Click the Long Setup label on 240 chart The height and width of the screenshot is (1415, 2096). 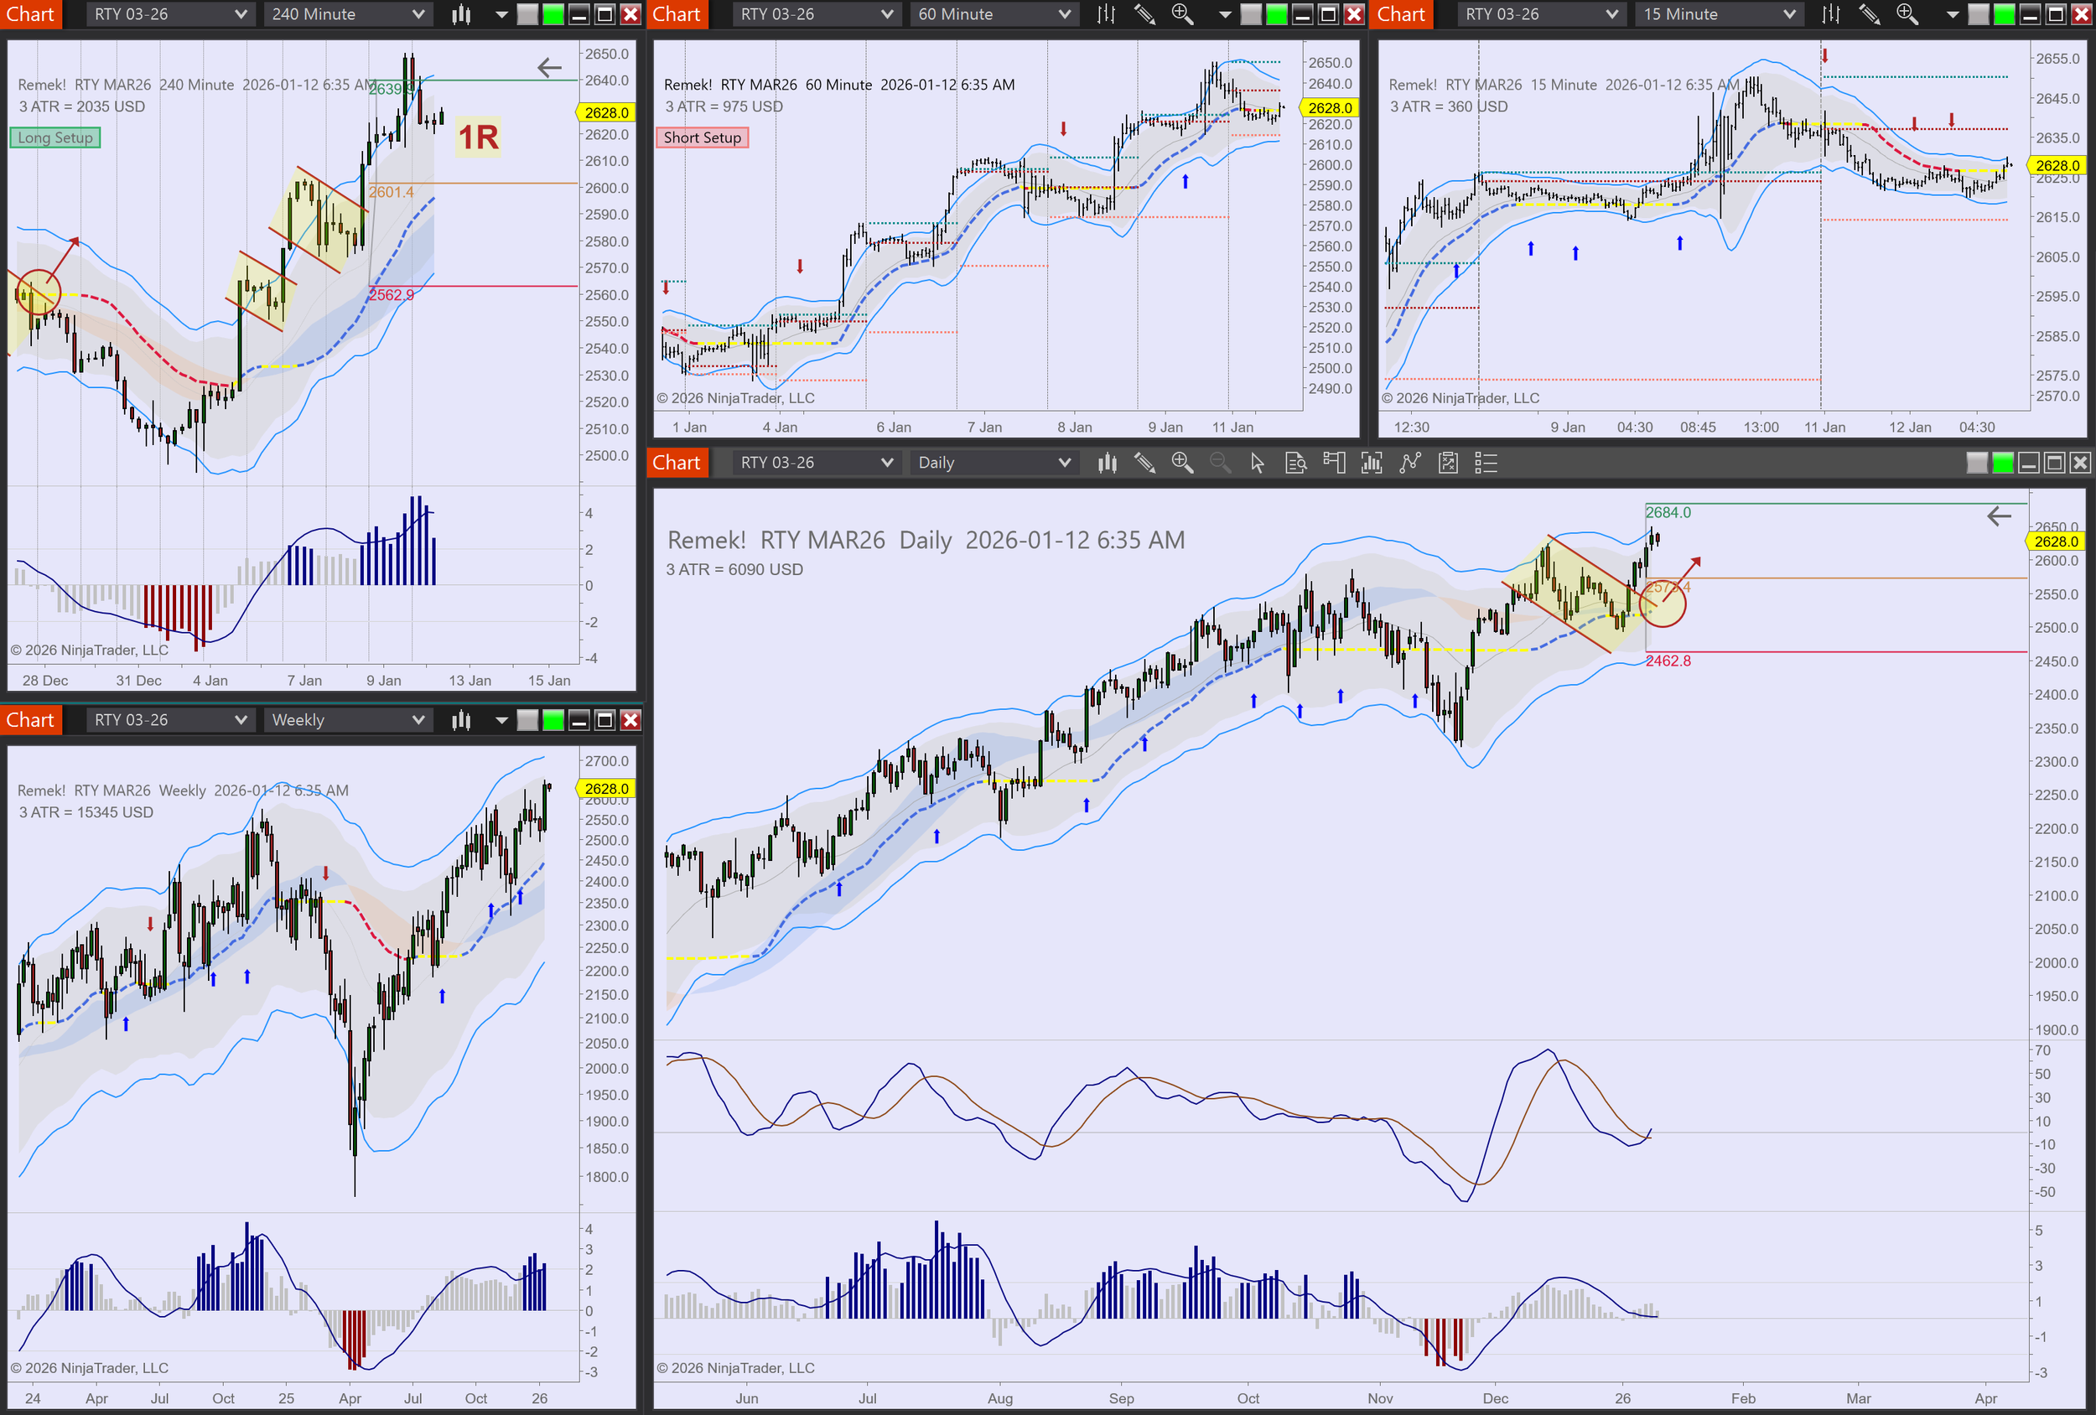(55, 137)
